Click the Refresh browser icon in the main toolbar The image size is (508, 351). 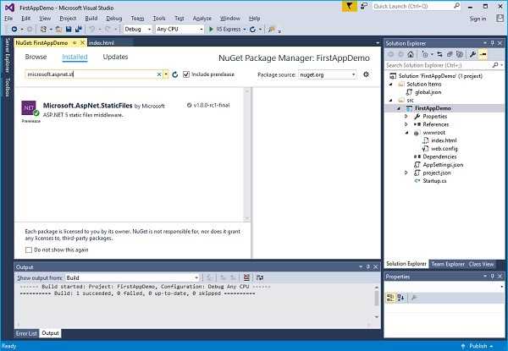coord(252,29)
